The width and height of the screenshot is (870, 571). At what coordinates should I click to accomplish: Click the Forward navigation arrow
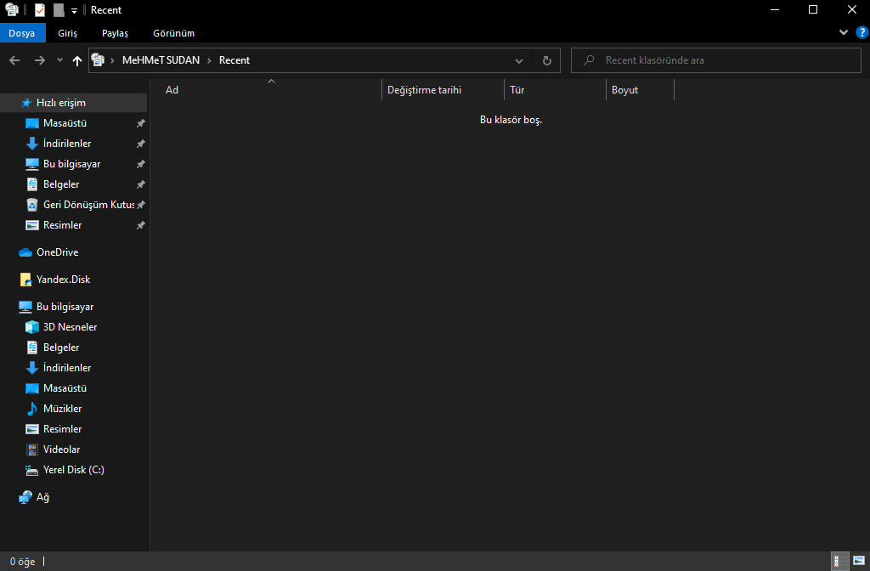click(39, 60)
